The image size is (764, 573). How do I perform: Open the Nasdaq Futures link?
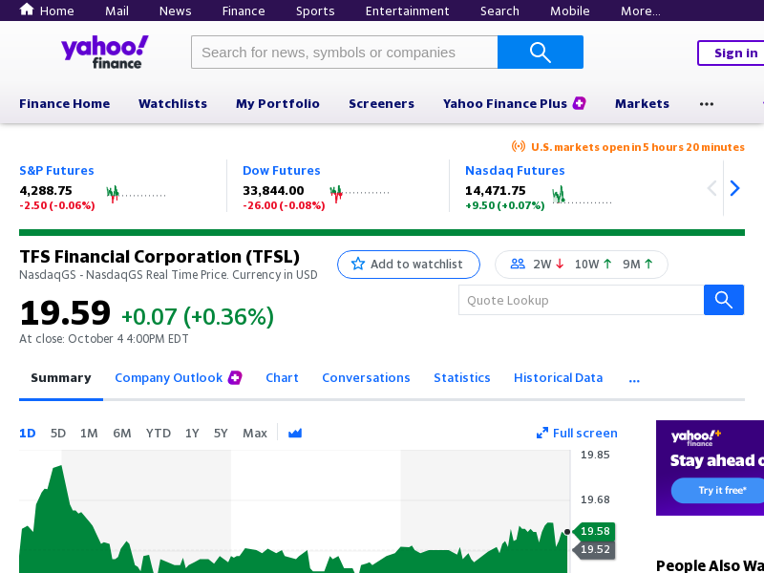click(515, 171)
